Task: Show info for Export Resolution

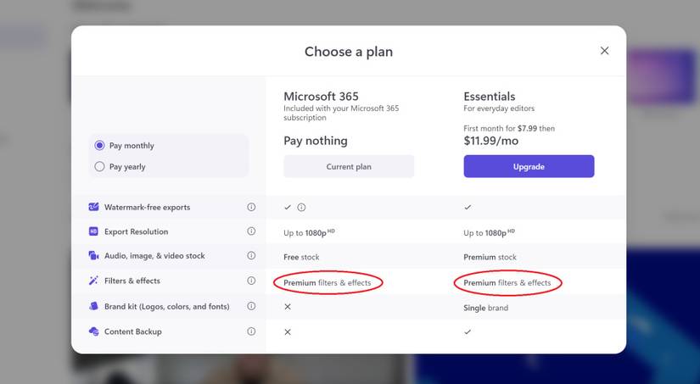Action: tap(251, 231)
